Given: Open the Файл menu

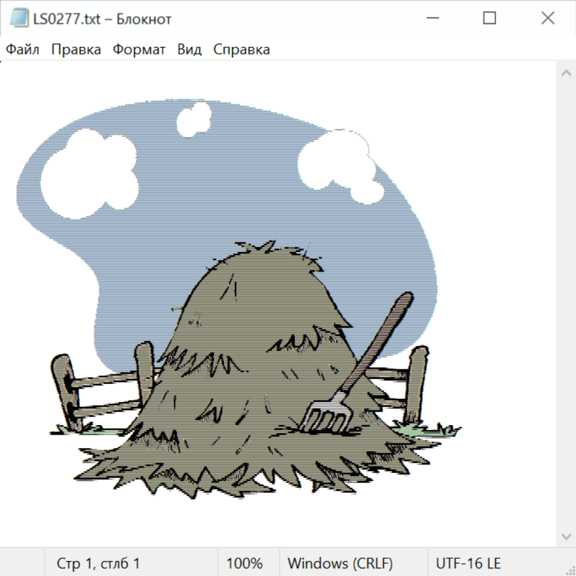Looking at the screenshot, I should click(23, 50).
